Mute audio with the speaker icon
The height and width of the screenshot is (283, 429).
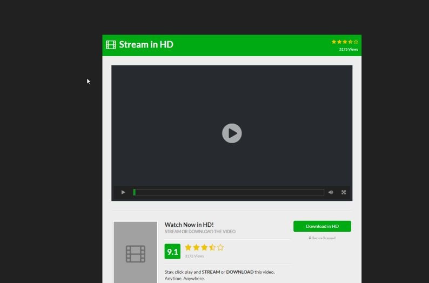pyautogui.click(x=331, y=192)
